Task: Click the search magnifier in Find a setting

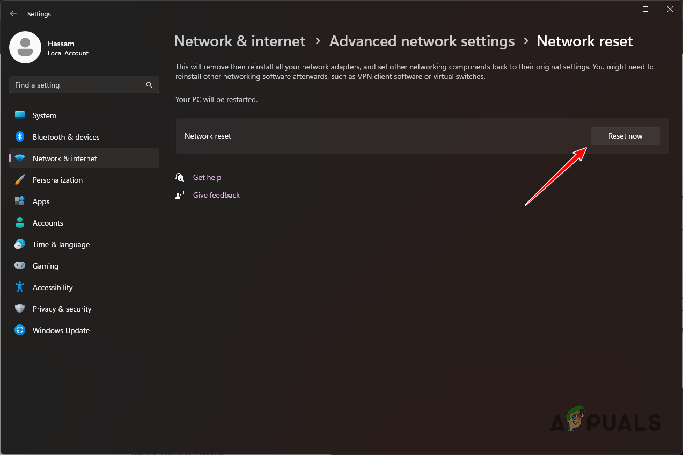Action: [149, 84]
